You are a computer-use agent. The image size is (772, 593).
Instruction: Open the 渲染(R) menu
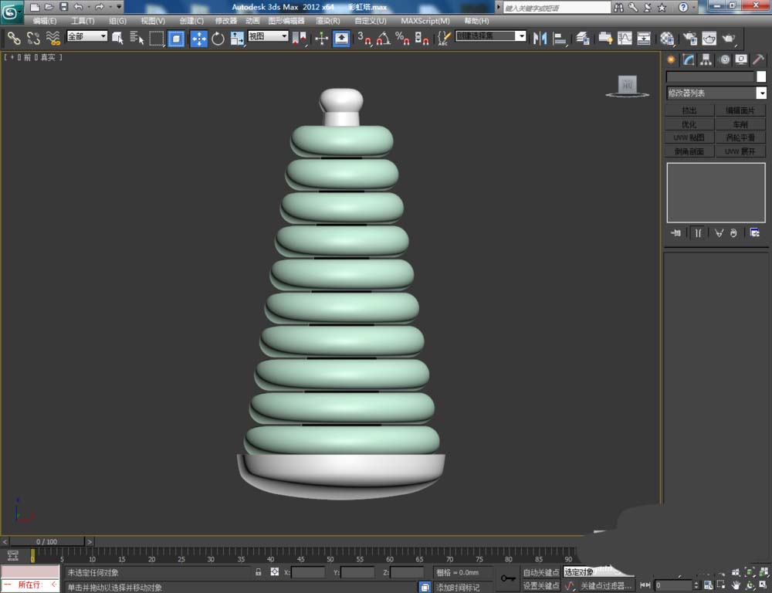328,21
